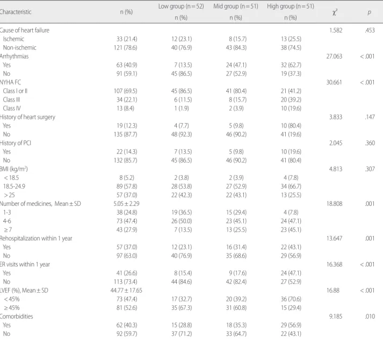Click the chi-square value 18.808

coord(335,204)
